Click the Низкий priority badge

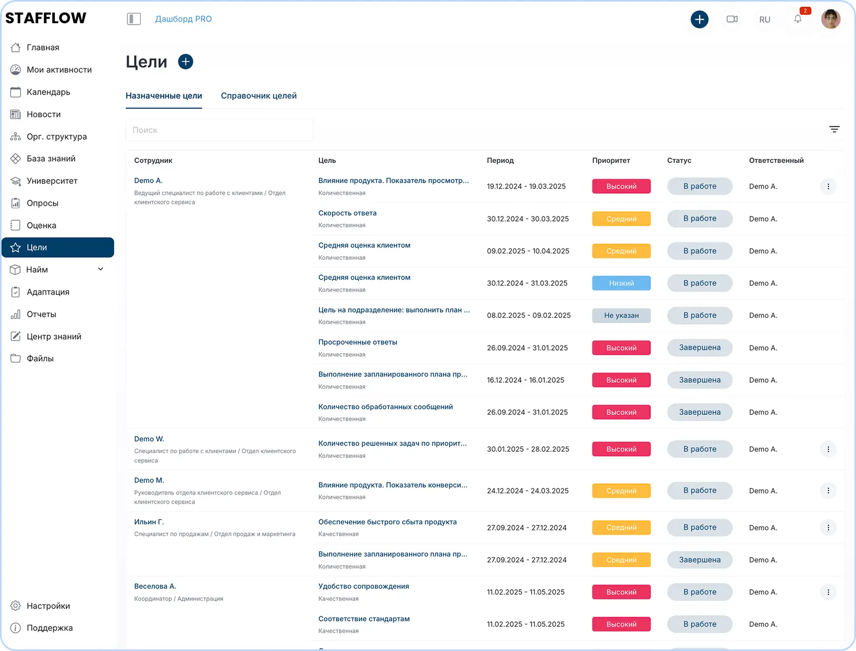pos(621,283)
